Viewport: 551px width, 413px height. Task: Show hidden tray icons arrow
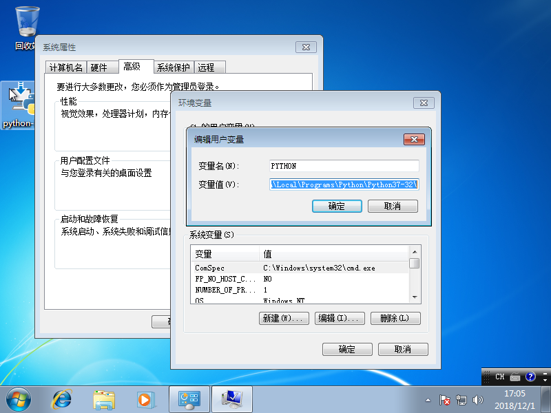pos(428,400)
